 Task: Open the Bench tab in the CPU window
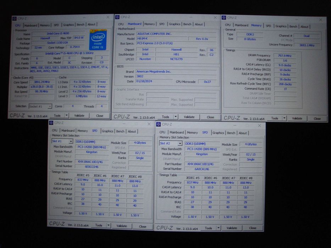click(81, 25)
